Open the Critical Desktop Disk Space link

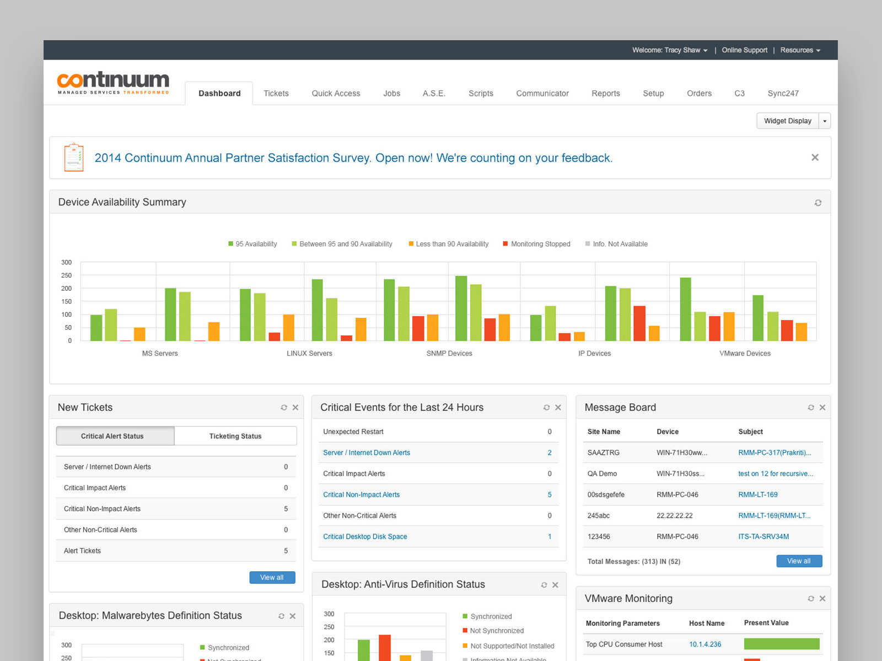pos(365,536)
